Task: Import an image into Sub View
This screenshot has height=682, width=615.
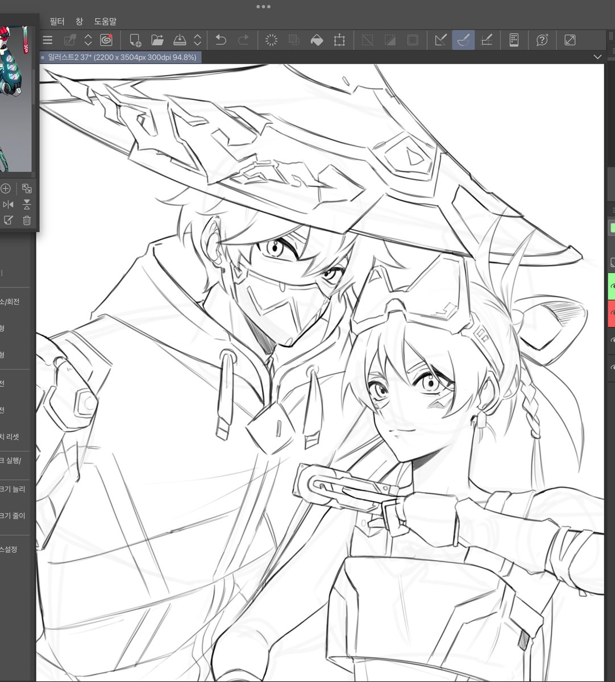Action: click(x=8, y=221)
